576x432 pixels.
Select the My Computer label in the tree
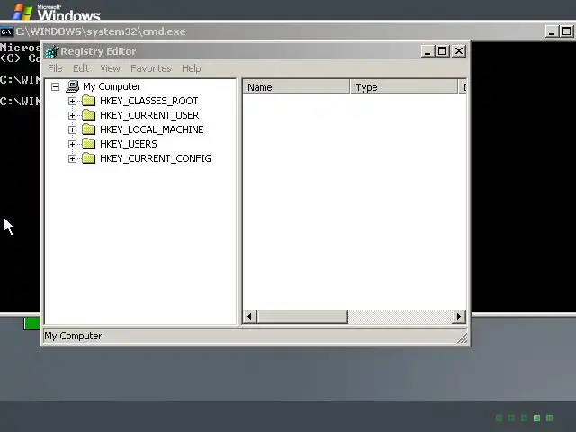(x=112, y=86)
